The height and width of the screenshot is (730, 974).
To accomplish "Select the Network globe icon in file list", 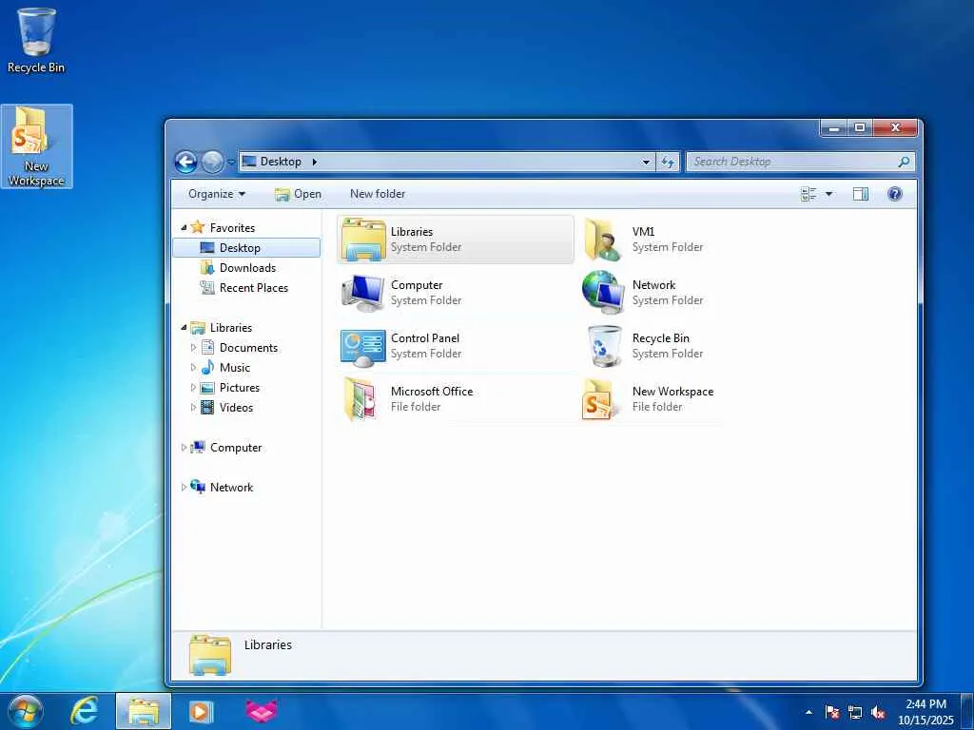I will coord(603,293).
